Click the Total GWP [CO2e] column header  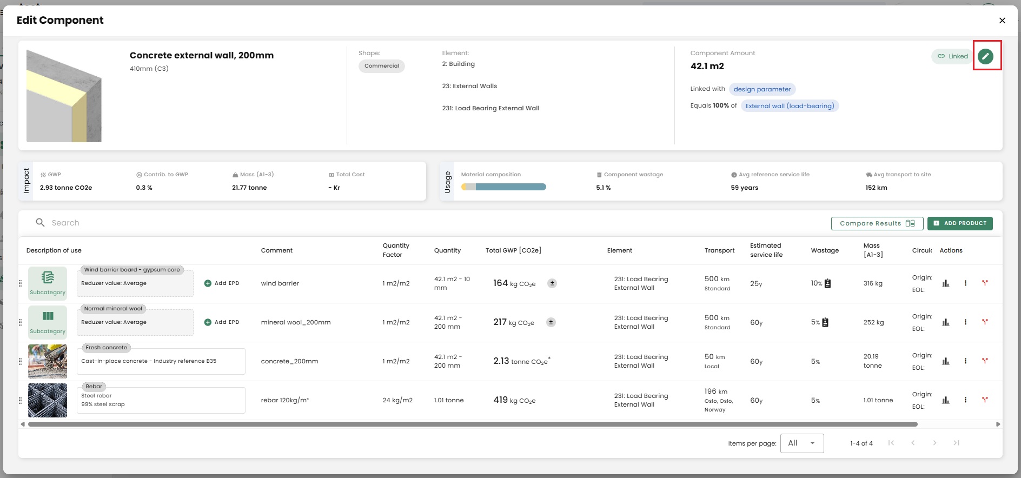pos(513,250)
